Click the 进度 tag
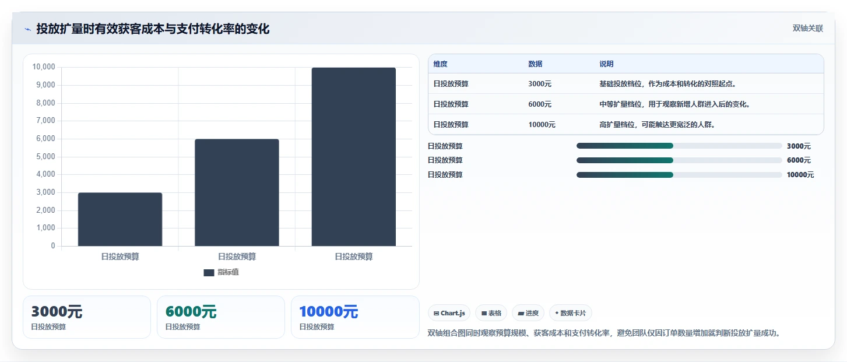847x362 pixels. pyautogui.click(x=528, y=313)
